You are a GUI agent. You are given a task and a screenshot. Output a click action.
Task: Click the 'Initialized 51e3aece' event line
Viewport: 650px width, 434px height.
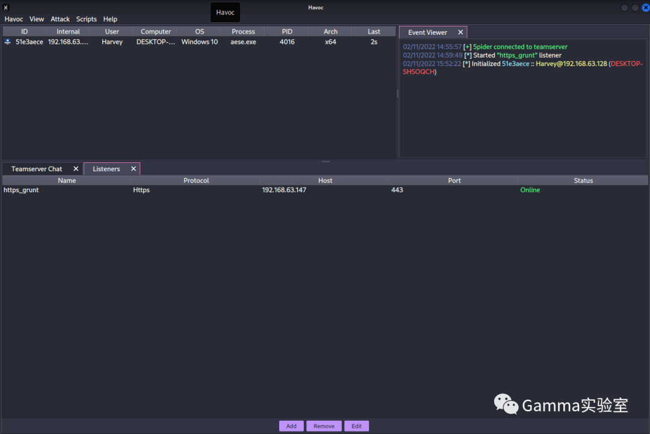click(x=523, y=67)
